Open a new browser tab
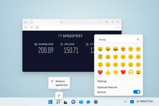The image size is (159, 106). pos(62,22)
